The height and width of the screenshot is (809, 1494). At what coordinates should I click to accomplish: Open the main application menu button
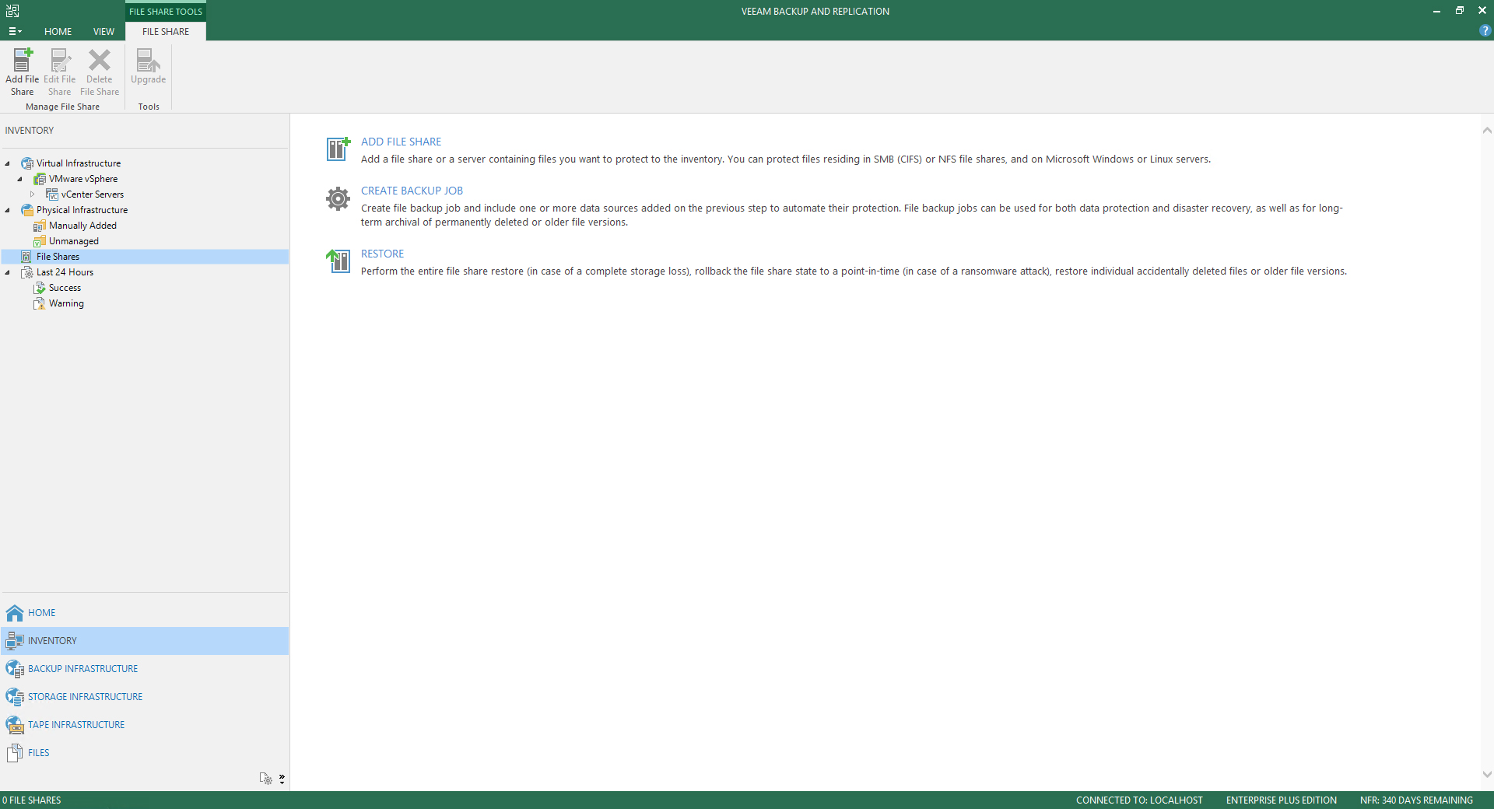(15, 32)
